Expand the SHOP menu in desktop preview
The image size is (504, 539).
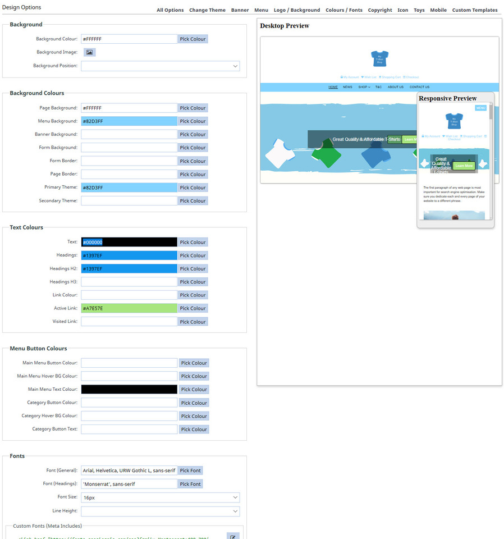click(364, 87)
